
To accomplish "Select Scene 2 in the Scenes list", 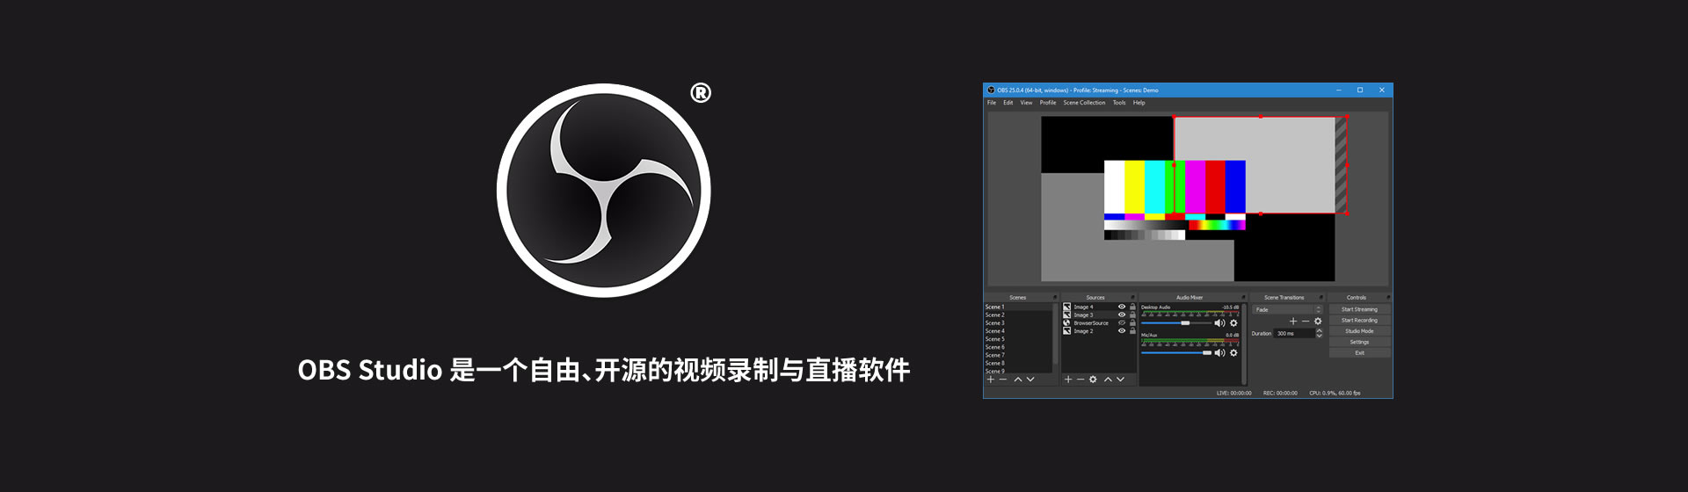I will pos(1018,315).
